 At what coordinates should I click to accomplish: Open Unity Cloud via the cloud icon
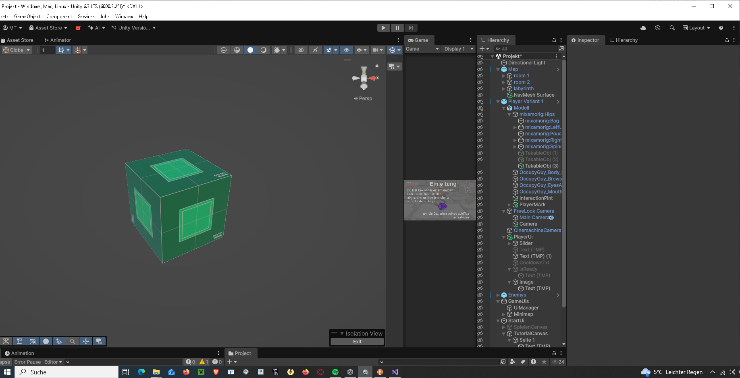643,28
